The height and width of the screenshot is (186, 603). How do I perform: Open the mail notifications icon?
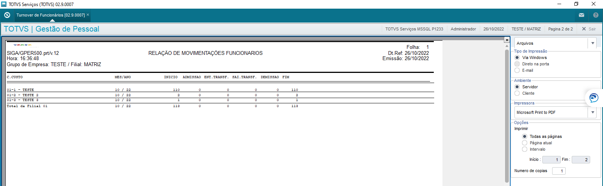pos(582,15)
